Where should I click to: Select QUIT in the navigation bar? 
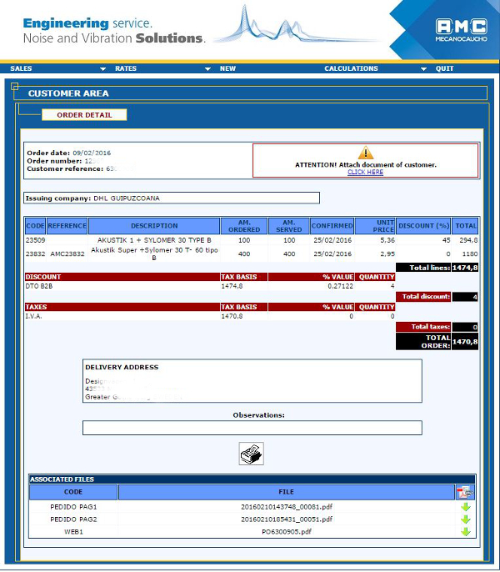pyautogui.click(x=444, y=68)
